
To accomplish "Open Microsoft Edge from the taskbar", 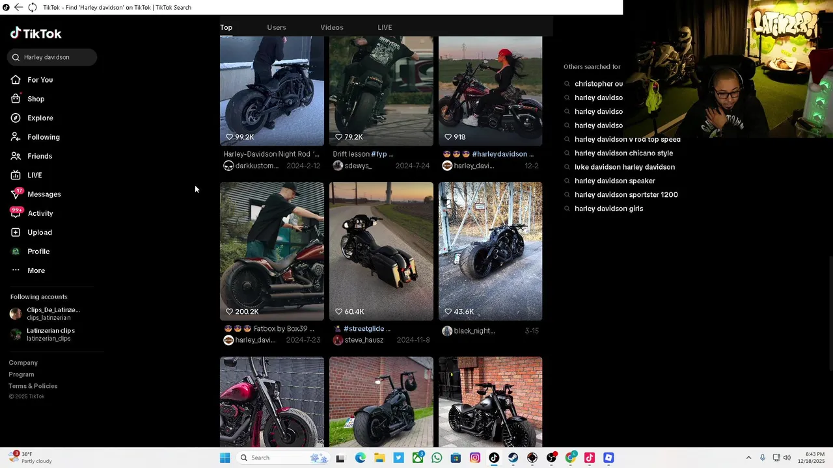I will [360, 458].
